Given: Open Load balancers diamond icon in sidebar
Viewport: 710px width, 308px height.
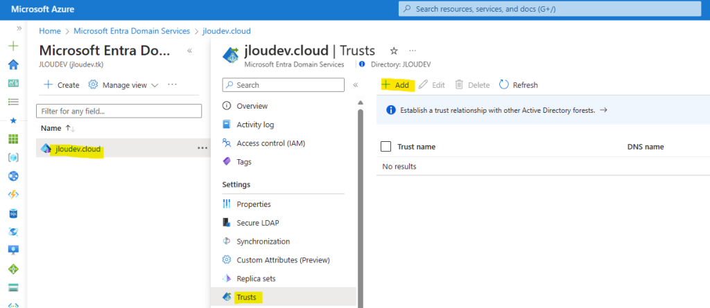Looking at the screenshot, I should point(14,269).
